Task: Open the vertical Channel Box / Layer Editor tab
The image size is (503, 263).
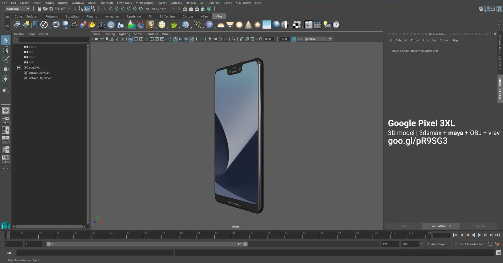Action: click(x=500, y=52)
